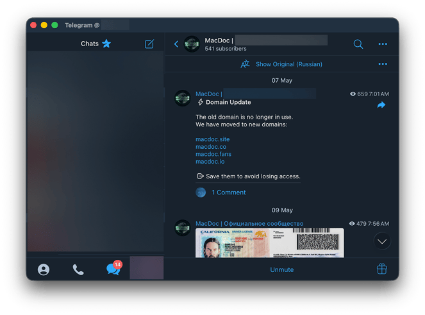Click the 09 May date label
Screen dimensions: 425x315
pos(282,210)
